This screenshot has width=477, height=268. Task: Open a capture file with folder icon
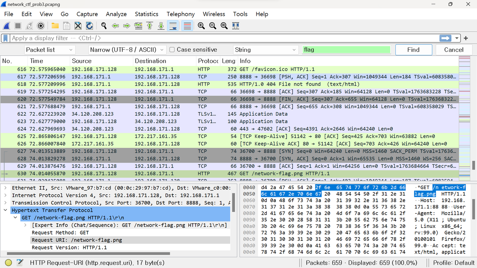tap(55, 26)
